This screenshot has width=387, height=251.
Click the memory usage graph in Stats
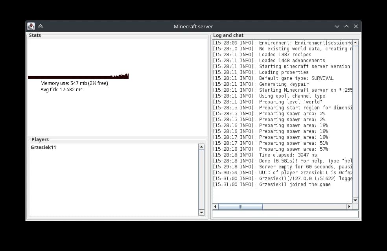point(78,76)
